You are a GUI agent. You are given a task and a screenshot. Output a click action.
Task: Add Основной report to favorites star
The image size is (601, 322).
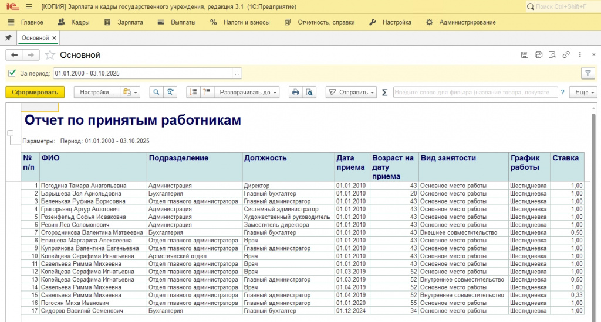[50, 55]
